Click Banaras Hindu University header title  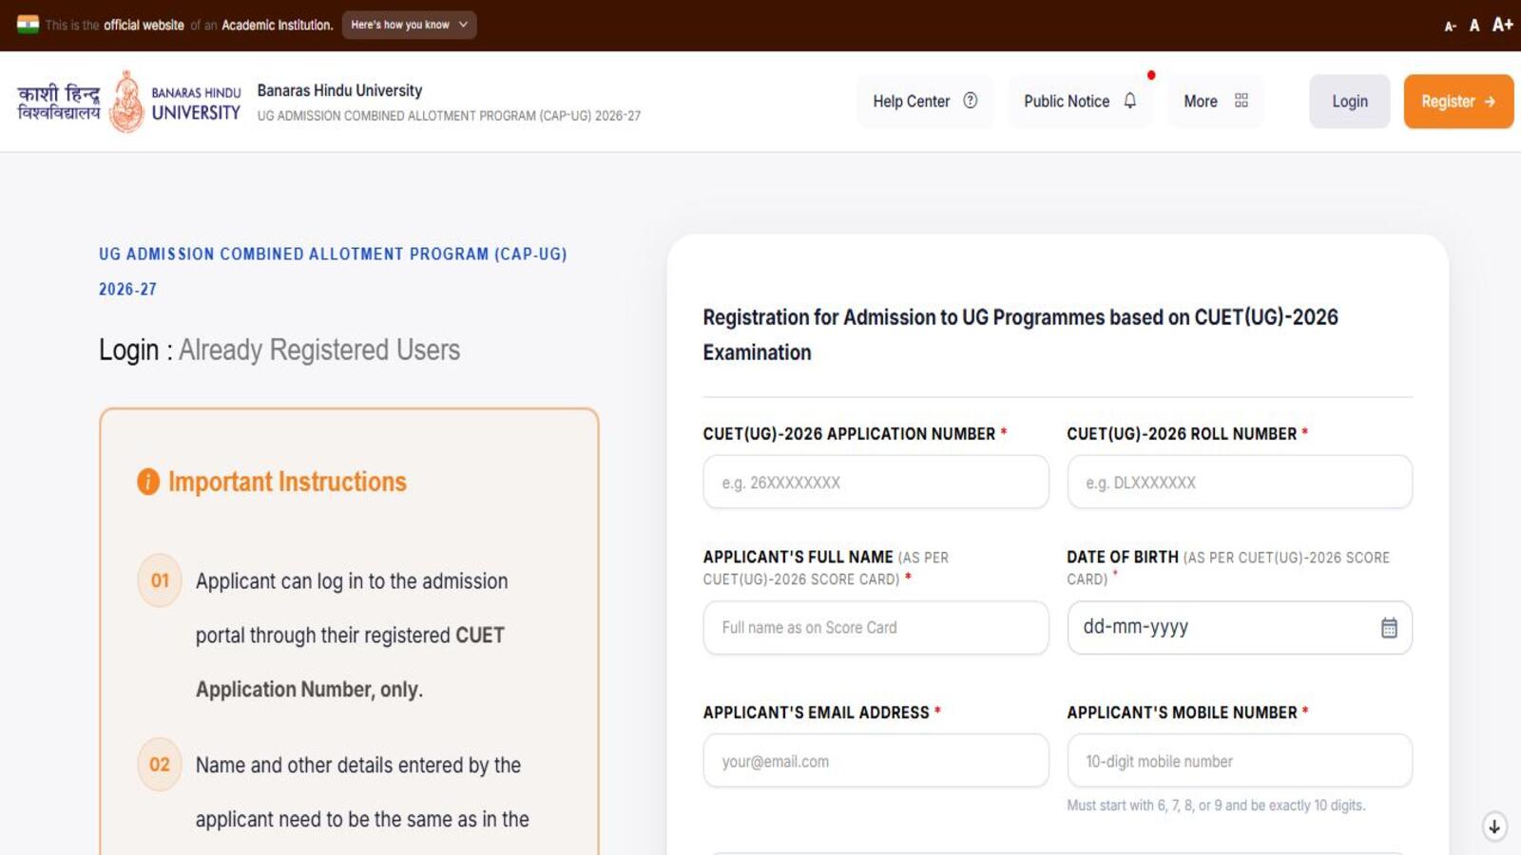[x=339, y=90]
